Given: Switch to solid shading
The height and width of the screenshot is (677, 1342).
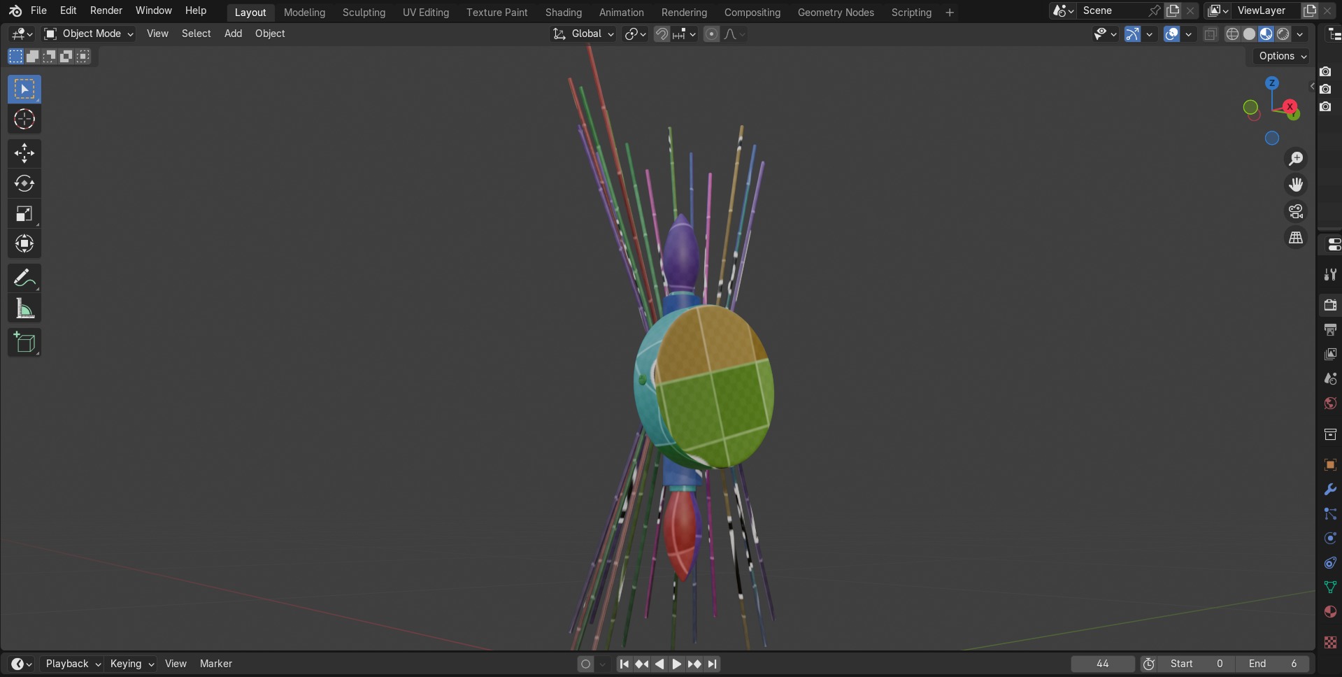Looking at the screenshot, I should click(x=1250, y=34).
